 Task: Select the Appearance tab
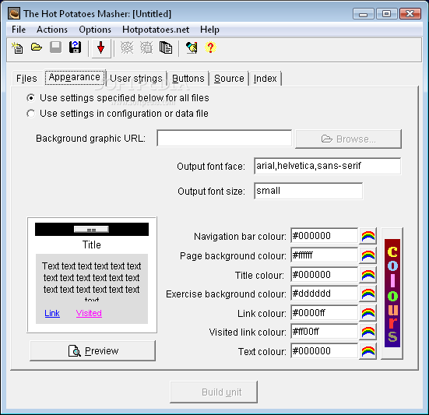(75, 77)
